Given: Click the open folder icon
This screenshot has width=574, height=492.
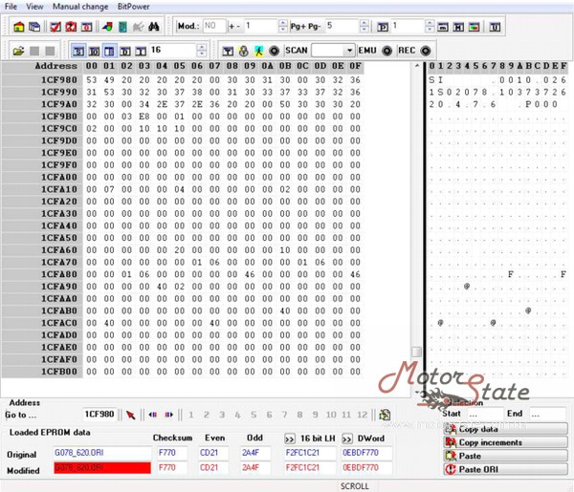Looking at the screenshot, I should click(x=19, y=51).
